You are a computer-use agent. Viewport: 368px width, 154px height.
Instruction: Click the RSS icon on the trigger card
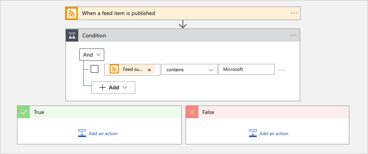tap(72, 13)
